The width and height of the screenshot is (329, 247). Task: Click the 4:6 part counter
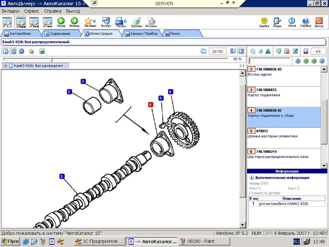pos(318,51)
